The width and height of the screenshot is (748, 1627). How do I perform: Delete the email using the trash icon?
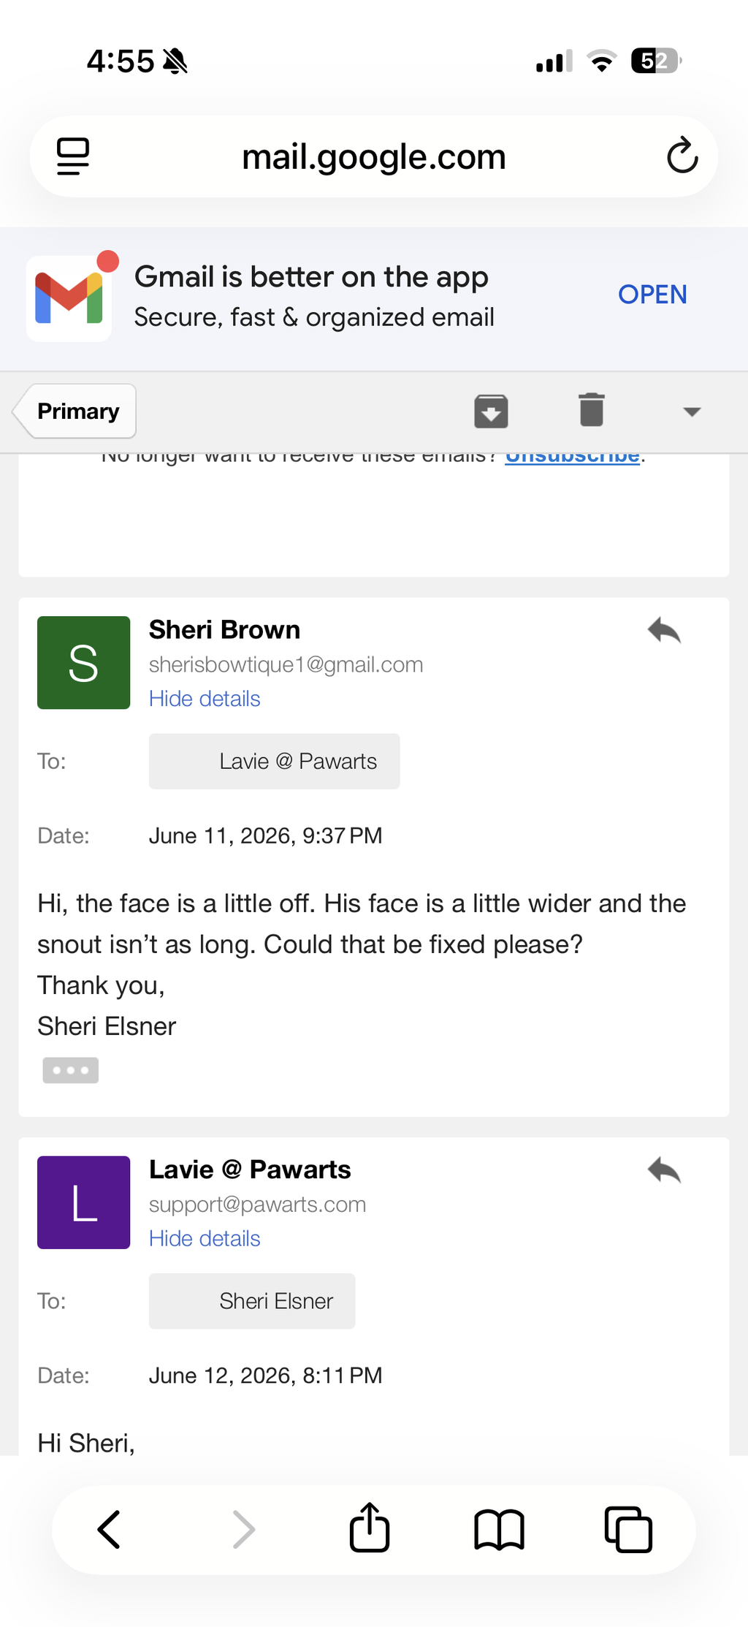[x=592, y=410]
